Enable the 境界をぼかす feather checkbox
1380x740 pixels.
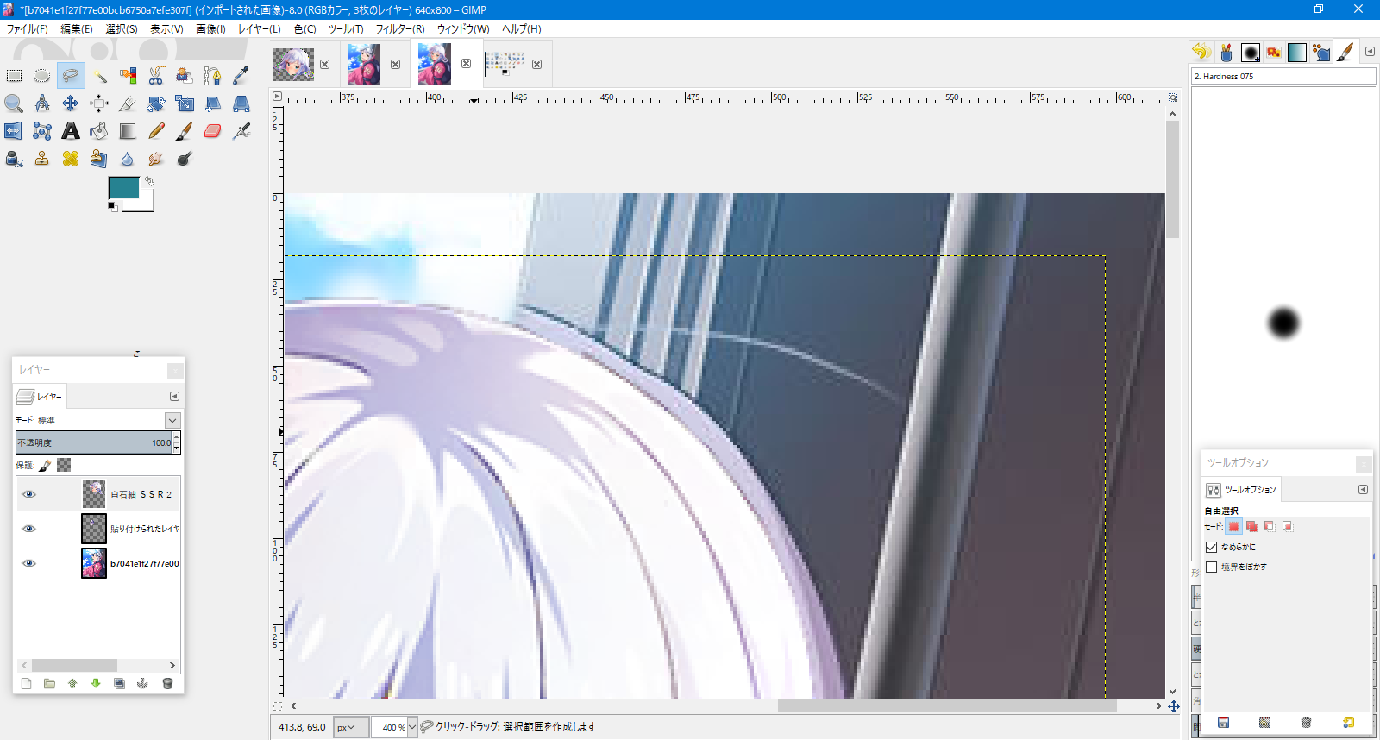tap(1212, 567)
